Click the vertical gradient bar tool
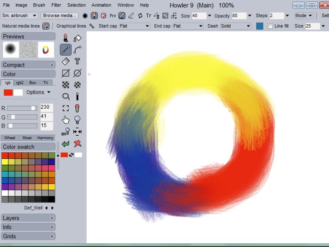The height and width of the screenshot is (247, 329). point(77,97)
